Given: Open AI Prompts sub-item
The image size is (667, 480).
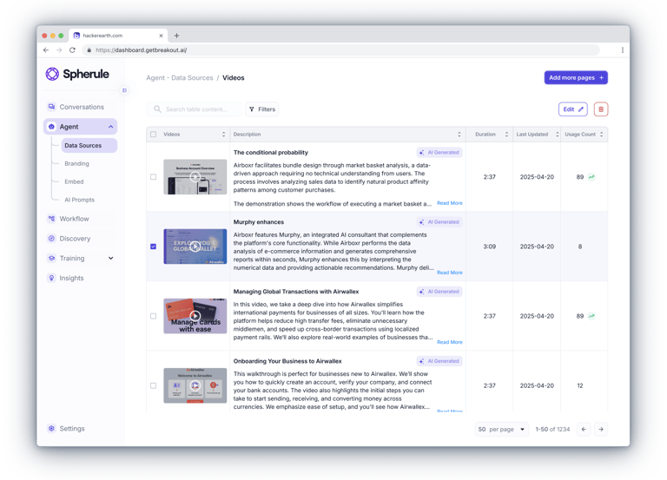Looking at the screenshot, I should pyautogui.click(x=80, y=200).
